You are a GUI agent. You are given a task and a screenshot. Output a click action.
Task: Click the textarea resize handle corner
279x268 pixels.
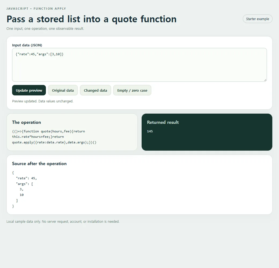click(x=265, y=80)
